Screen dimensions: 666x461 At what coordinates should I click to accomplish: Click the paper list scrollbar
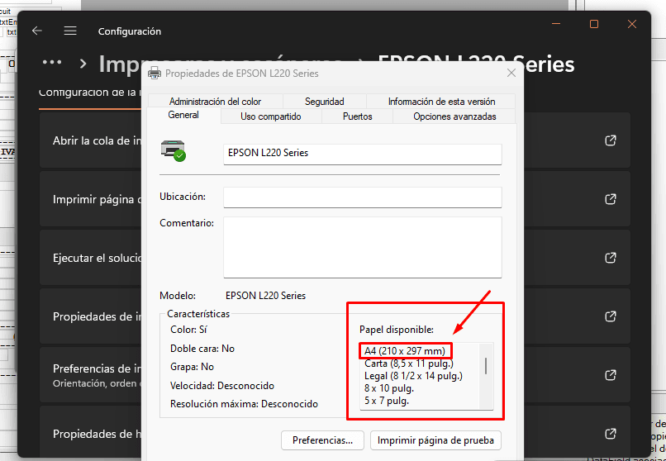(x=486, y=367)
